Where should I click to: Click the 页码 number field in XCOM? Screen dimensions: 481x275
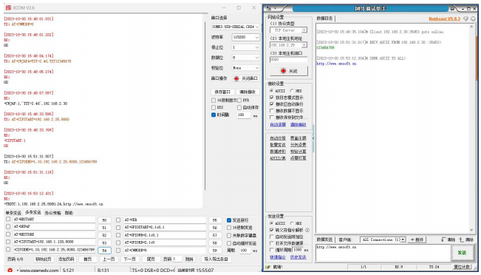177,259
